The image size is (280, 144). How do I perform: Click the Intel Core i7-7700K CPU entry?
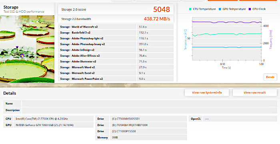53,119
